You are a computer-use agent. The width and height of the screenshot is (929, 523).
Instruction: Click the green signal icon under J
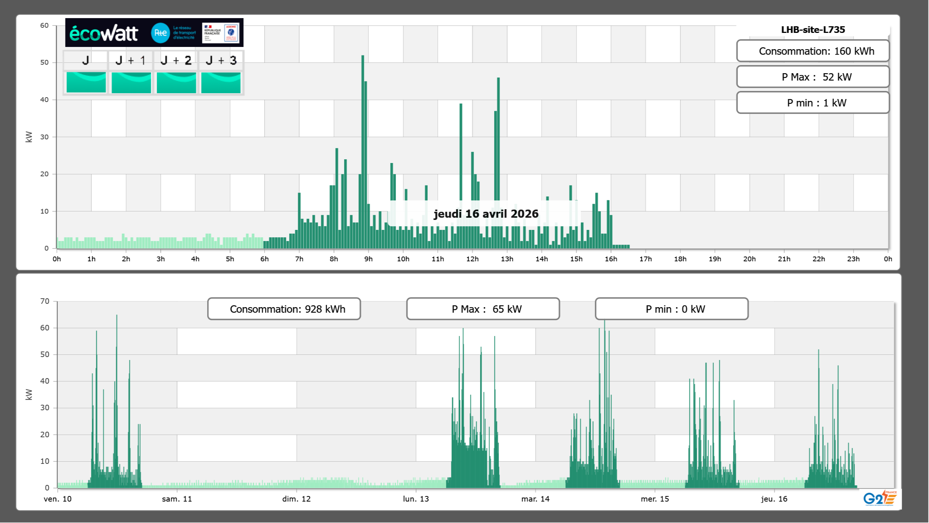click(x=86, y=82)
